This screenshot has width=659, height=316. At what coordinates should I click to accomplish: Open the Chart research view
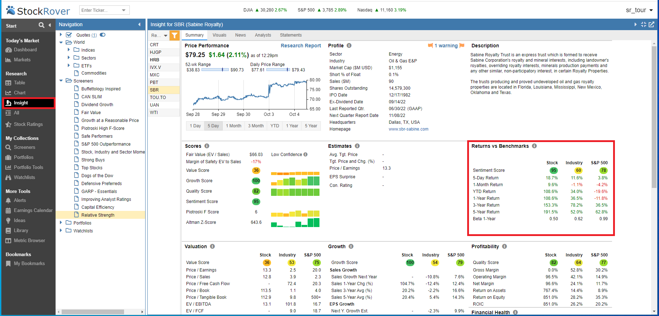[x=19, y=93]
